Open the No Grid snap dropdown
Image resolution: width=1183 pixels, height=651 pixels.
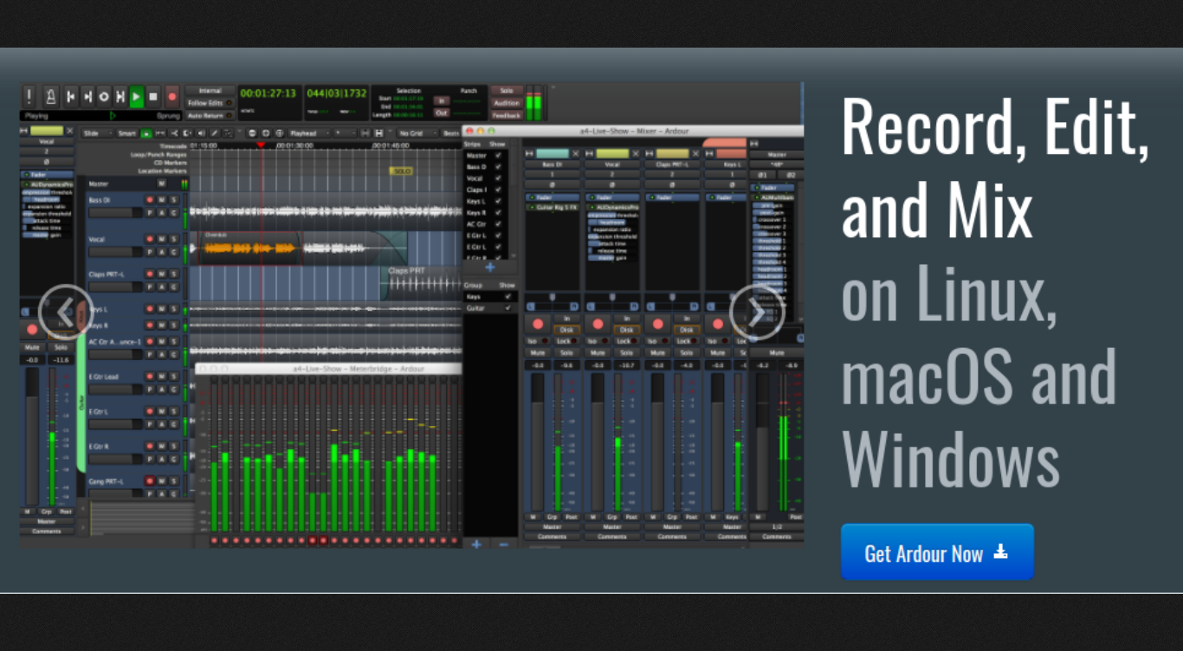[416, 133]
